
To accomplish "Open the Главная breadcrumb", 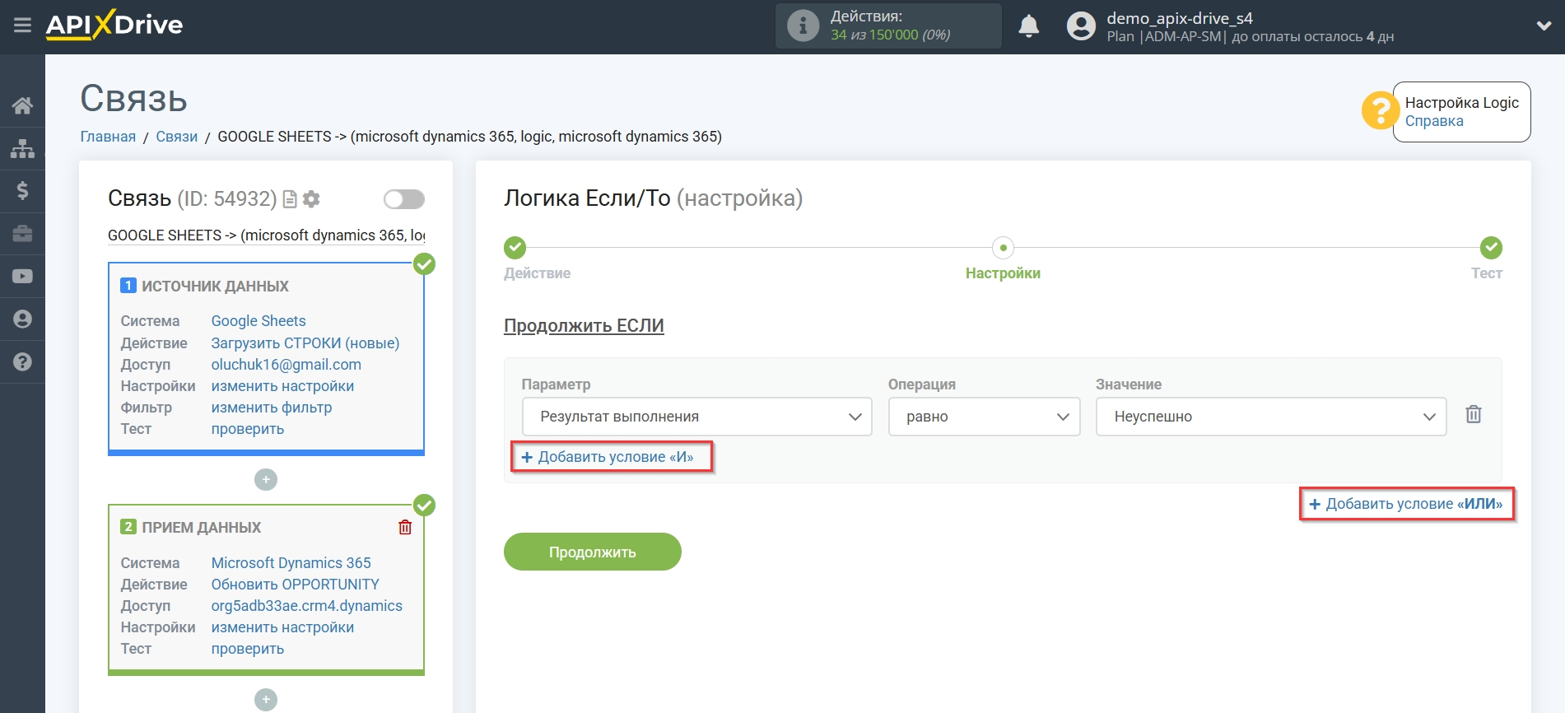I will point(108,137).
